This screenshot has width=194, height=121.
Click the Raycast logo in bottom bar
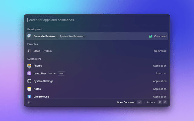pyautogui.click(x=29, y=103)
